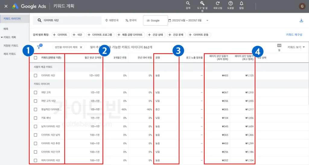Open 제외 키워드 in sidebar

pos(10,54)
